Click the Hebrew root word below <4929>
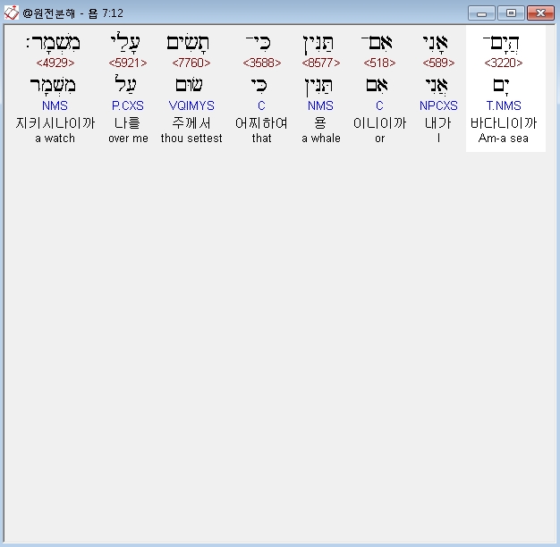 pos(53,86)
